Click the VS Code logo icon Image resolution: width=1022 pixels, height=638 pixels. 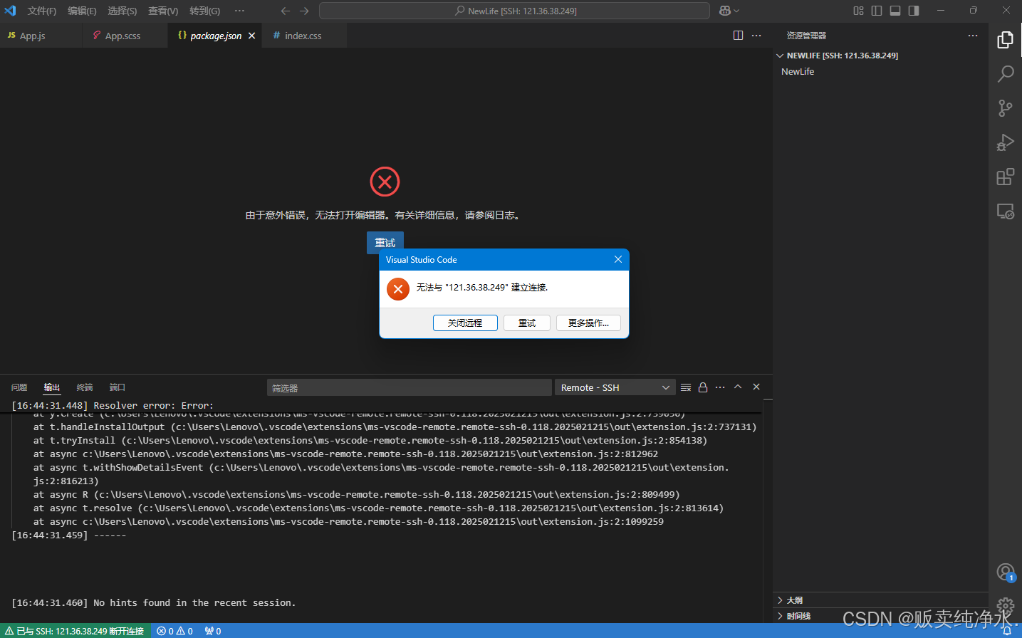click(10, 11)
